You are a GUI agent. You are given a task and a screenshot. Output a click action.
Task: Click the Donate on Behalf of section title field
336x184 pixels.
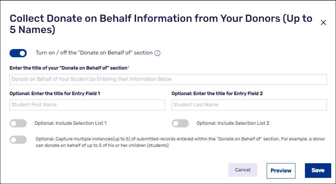tap(168, 79)
